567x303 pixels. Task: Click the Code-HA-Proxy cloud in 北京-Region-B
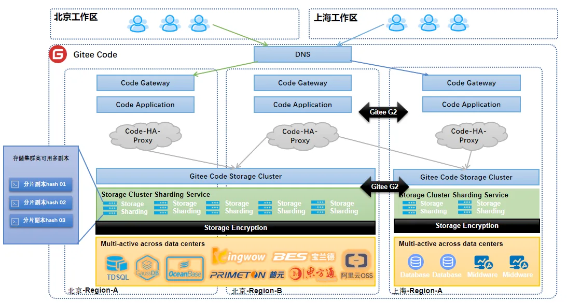click(x=302, y=136)
